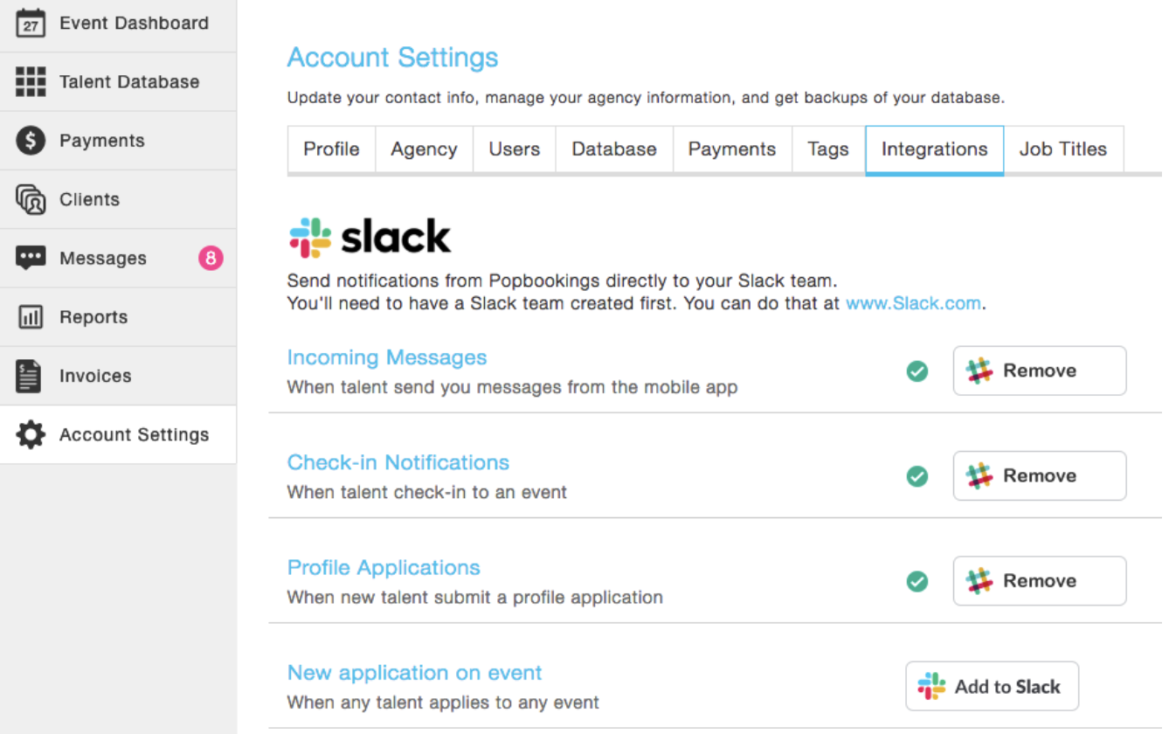Open Clients via its sidebar icon
The width and height of the screenshot is (1169, 734).
click(x=31, y=199)
